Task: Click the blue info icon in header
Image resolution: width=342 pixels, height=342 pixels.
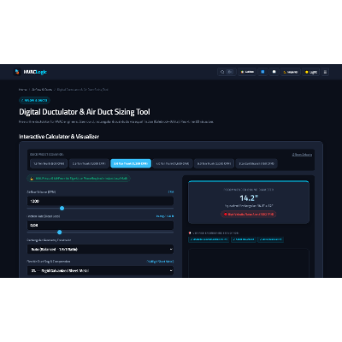Action: pyautogui.click(x=262, y=72)
